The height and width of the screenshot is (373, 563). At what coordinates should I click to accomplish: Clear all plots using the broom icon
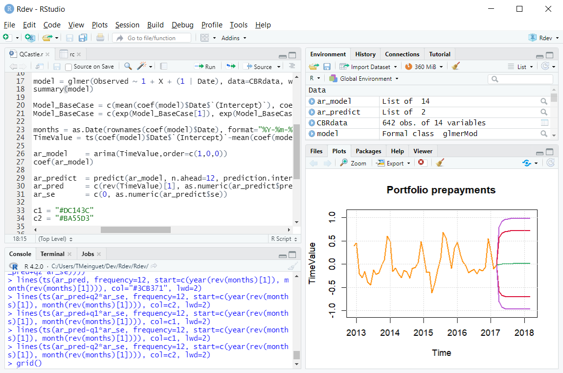440,163
